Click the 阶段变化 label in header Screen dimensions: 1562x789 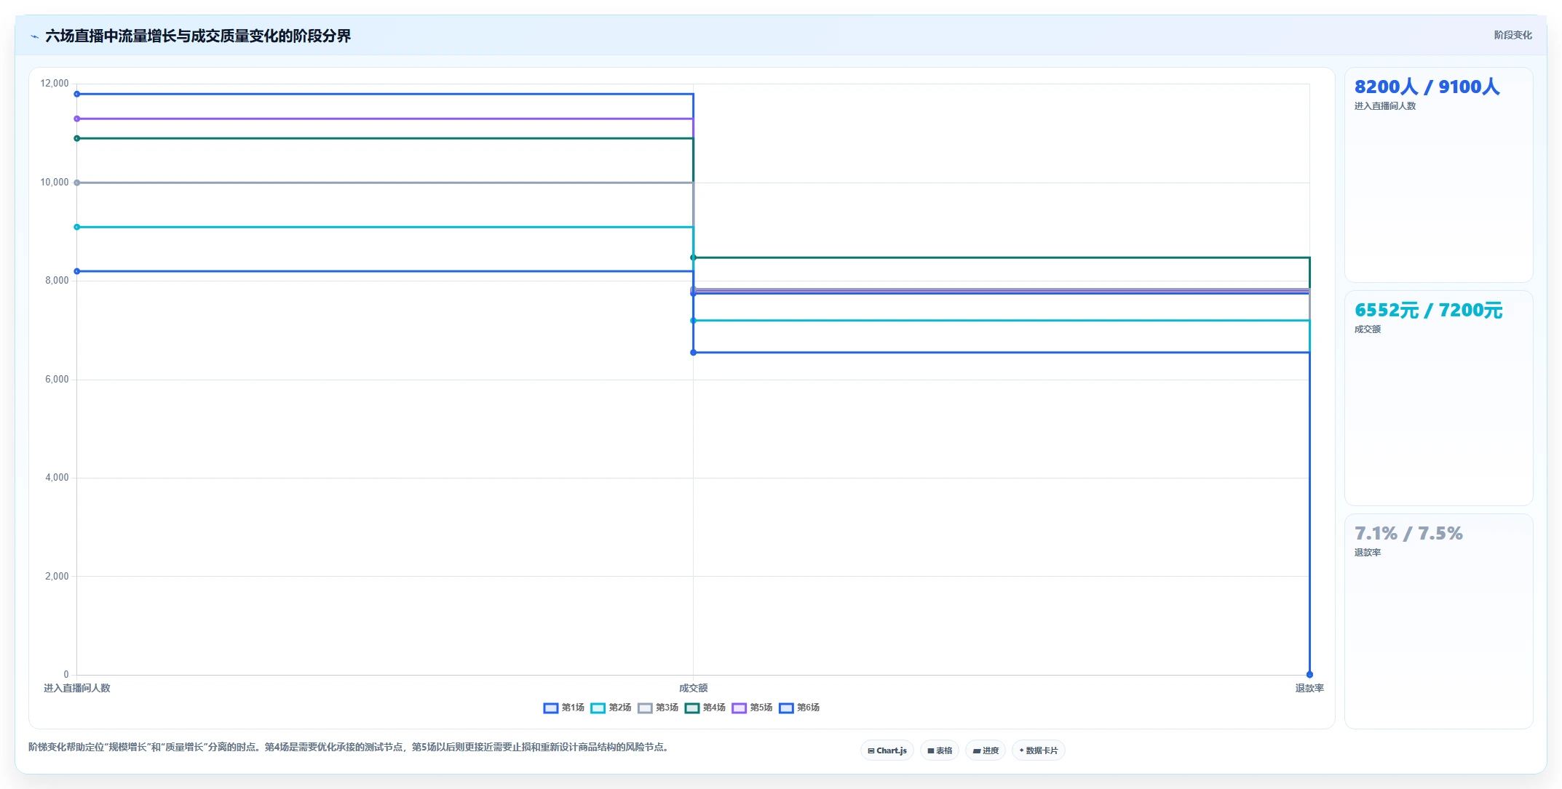coord(1513,35)
